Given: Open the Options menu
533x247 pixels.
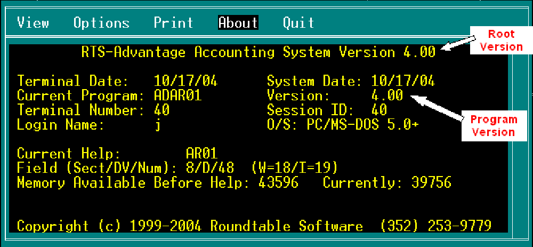Looking at the screenshot, I should (x=101, y=23).
